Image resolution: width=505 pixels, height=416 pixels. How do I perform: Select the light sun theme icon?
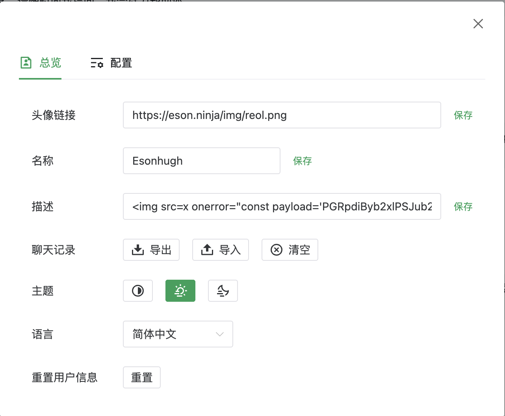click(180, 291)
